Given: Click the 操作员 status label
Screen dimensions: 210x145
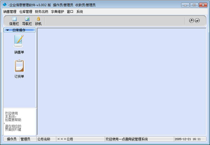Looking at the screenshot, I should pyautogui.click(x=12, y=139).
